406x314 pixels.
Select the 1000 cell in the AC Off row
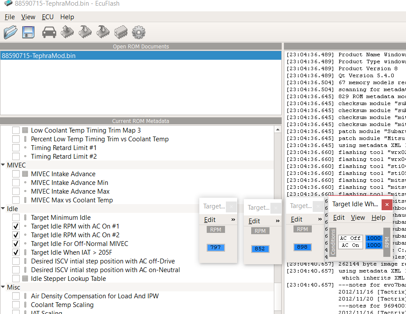(x=374, y=238)
